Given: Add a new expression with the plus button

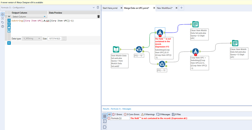Looking at the screenshot, I should point(9,43).
